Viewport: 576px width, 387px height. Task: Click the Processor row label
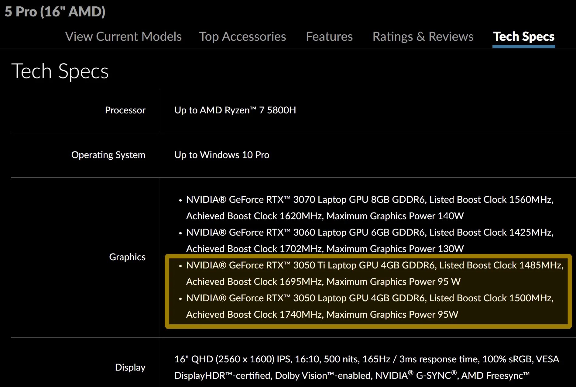(x=125, y=110)
